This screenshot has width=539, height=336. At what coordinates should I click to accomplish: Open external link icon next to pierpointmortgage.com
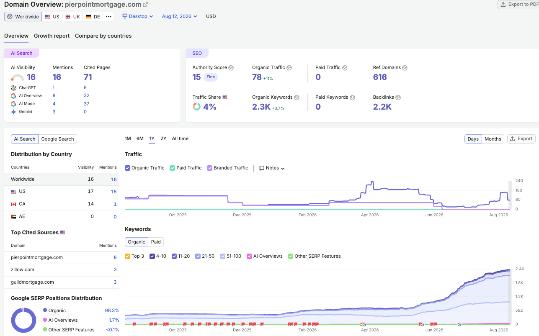click(x=145, y=5)
